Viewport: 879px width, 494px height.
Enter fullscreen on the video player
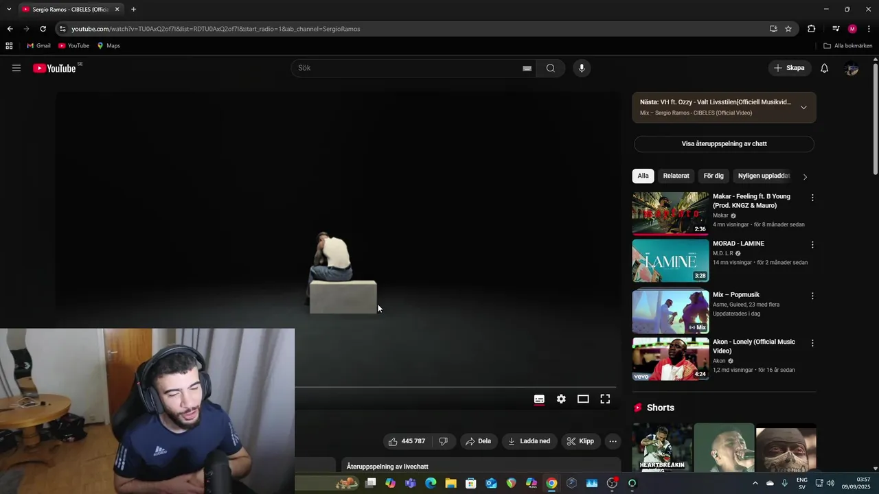click(605, 399)
